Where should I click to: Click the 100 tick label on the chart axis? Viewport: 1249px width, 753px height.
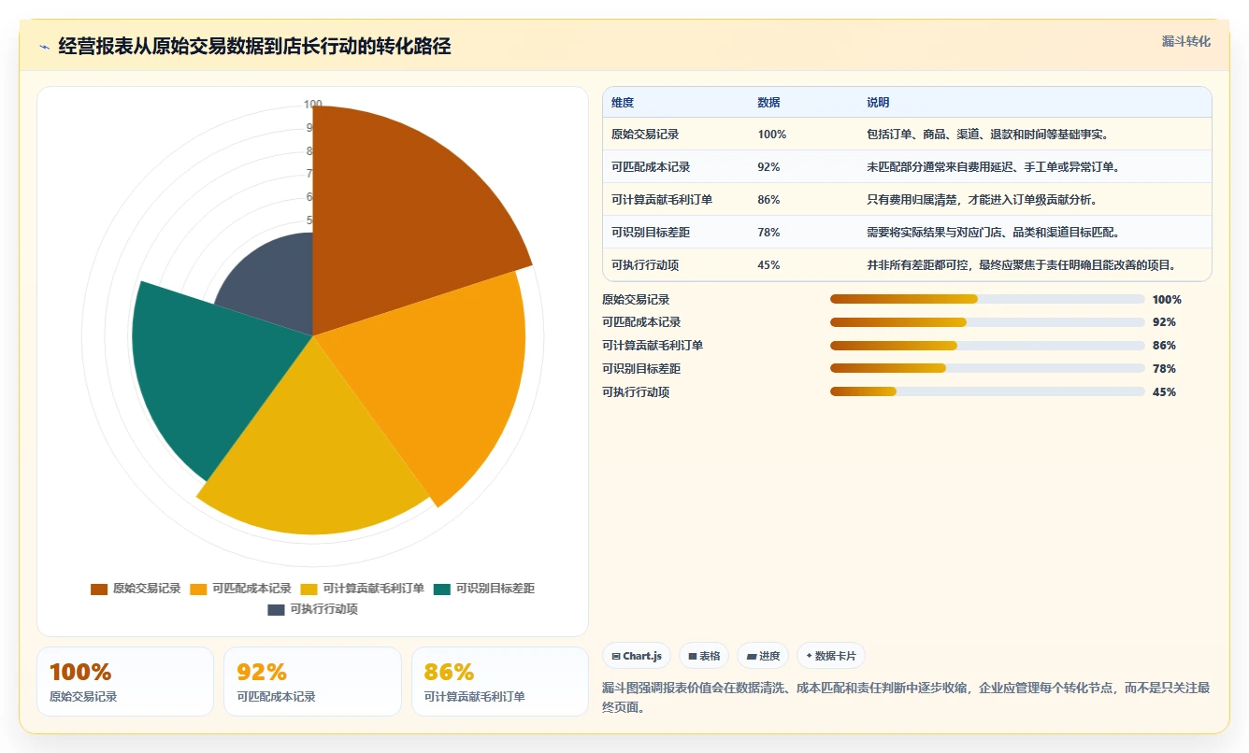click(313, 105)
